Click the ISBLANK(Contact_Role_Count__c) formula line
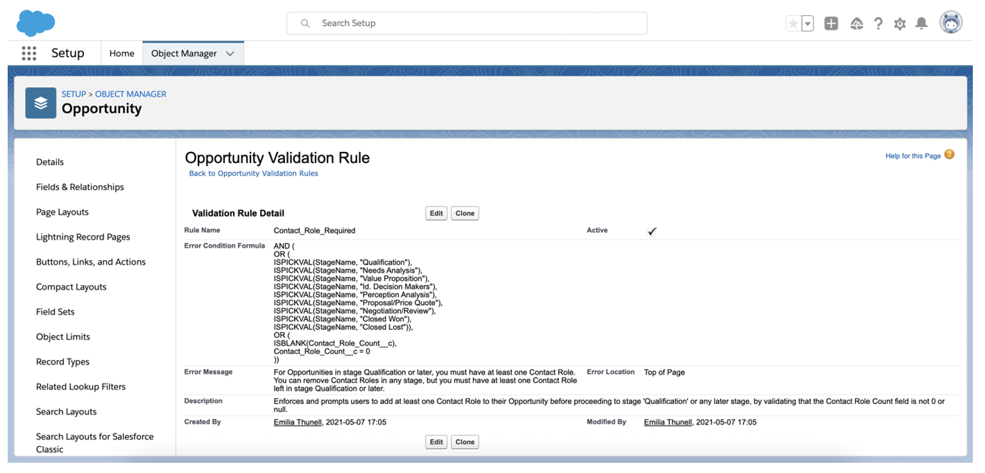Image resolution: width=985 pixels, height=473 pixels. coord(336,343)
